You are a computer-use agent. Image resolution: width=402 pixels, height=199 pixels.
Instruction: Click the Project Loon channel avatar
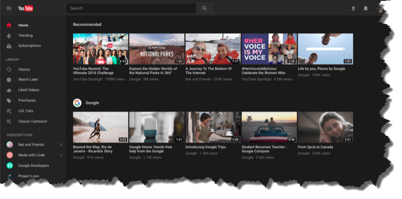[x=10, y=176]
